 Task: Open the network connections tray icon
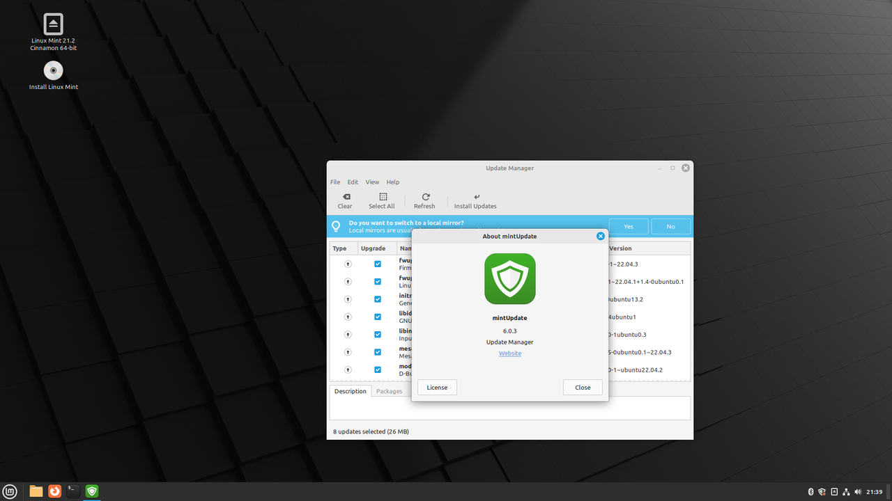click(x=846, y=492)
